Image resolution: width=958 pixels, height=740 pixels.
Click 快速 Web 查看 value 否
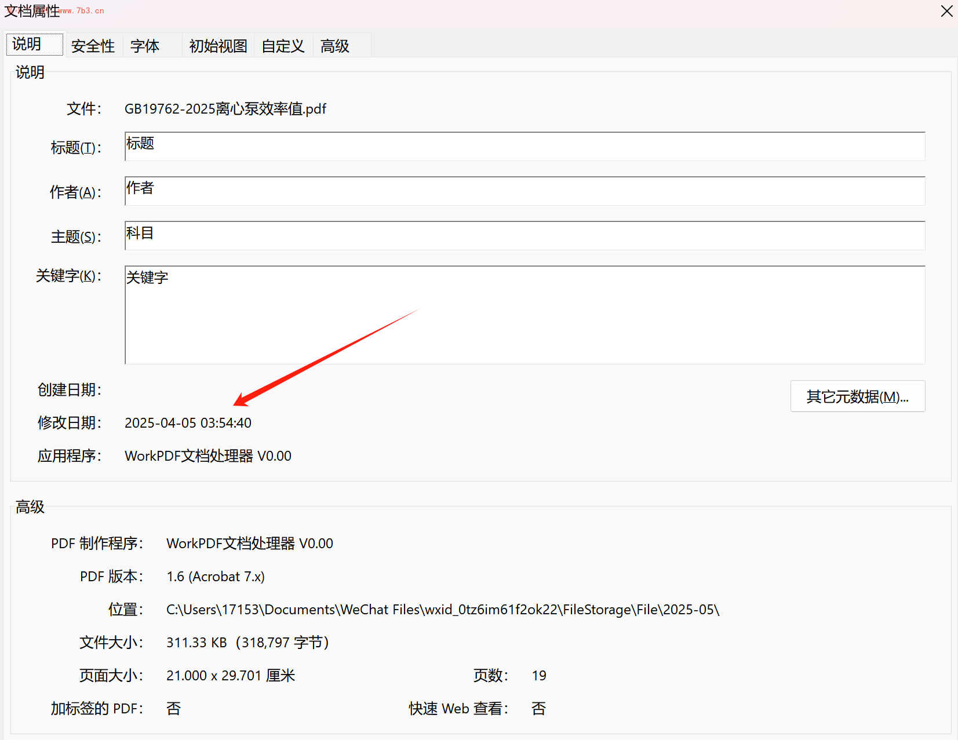538,709
